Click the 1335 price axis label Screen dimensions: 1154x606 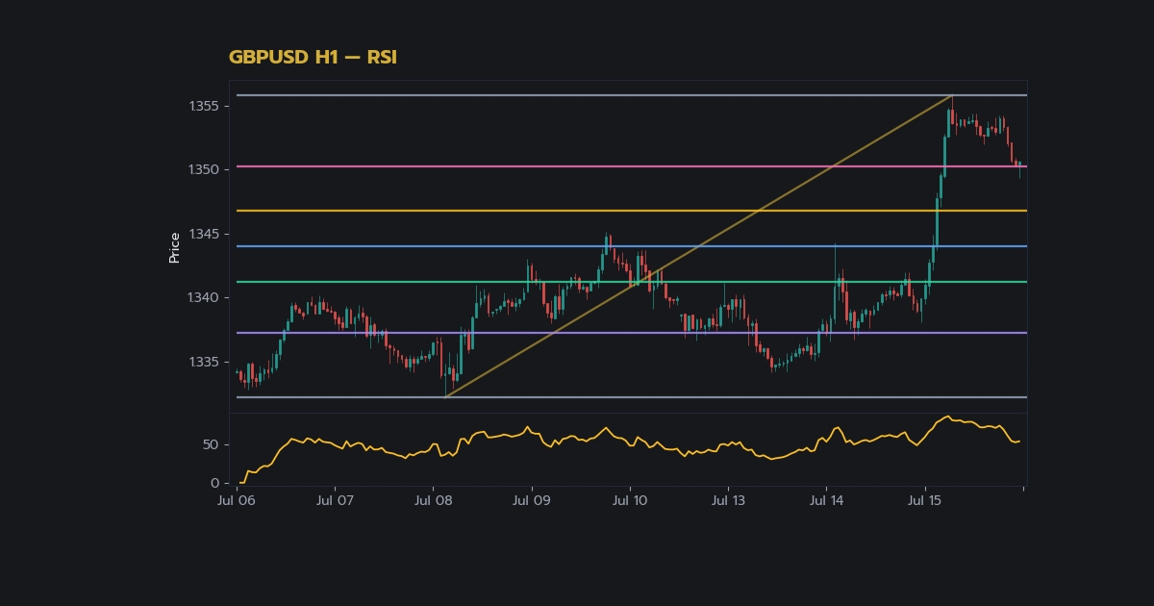204,362
